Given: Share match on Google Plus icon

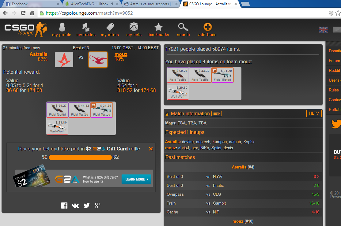Looking at the screenshot, I should (98, 205).
